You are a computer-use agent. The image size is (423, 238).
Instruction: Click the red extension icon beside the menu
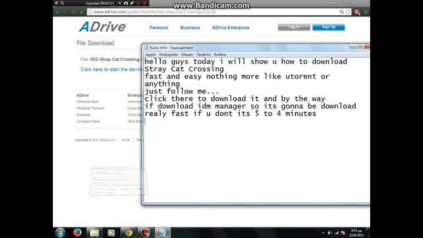pyautogui.click(x=357, y=12)
